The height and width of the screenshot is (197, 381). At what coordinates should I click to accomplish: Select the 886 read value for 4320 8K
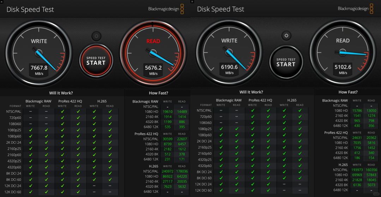click(x=182, y=122)
